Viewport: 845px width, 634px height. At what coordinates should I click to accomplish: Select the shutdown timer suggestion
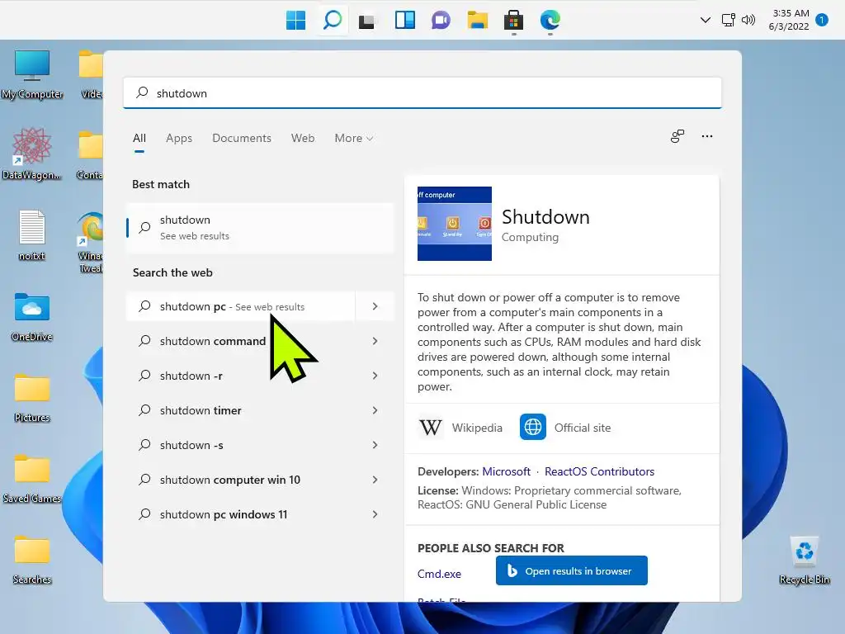240,410
